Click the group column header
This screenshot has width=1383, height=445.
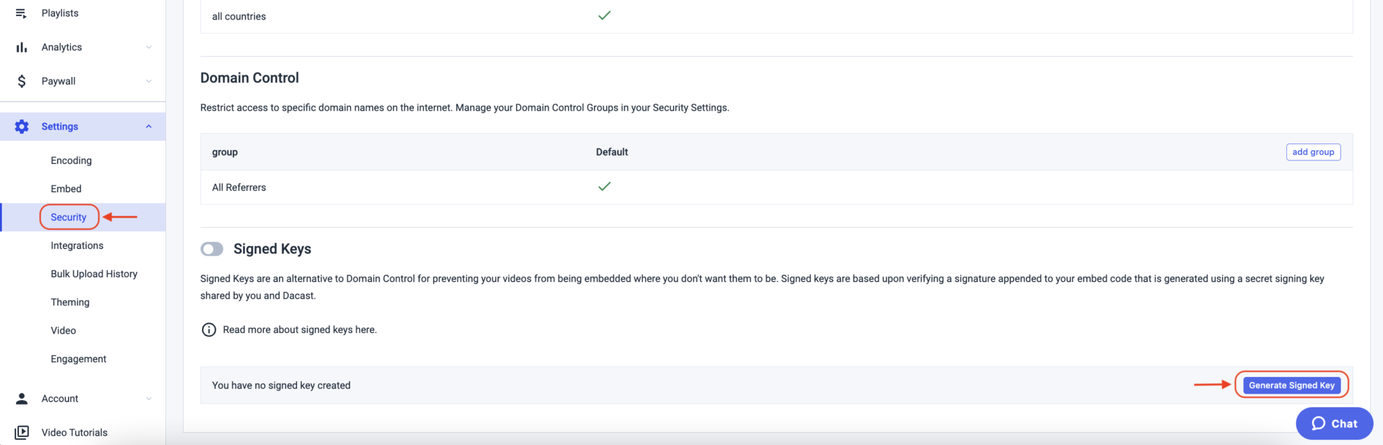tap(225, 152)
